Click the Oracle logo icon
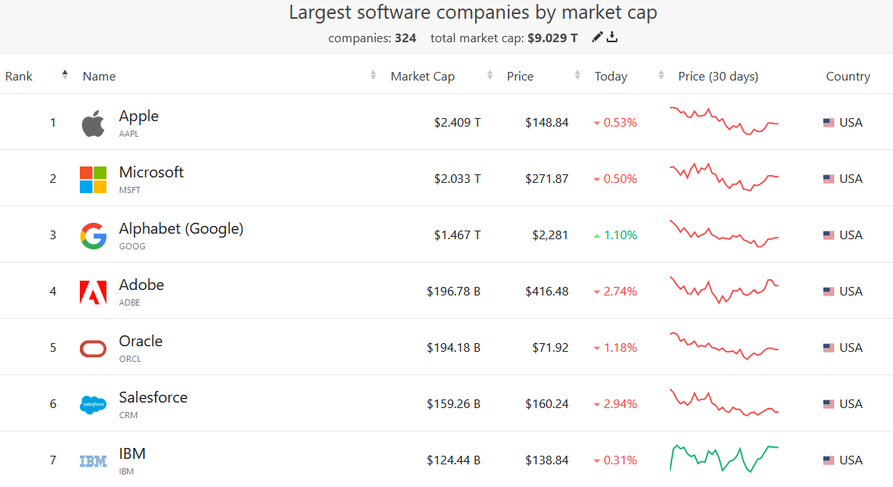Viewport: 893px width, 487px height. (x=93, y=348)
